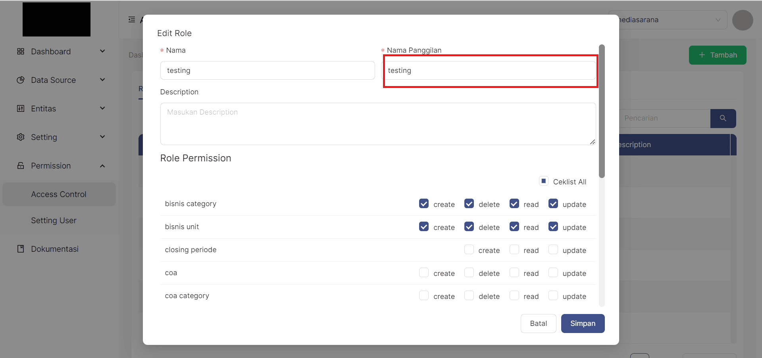
Task: Expand the Dashboard menu chevron
Action: coord(102,51)
